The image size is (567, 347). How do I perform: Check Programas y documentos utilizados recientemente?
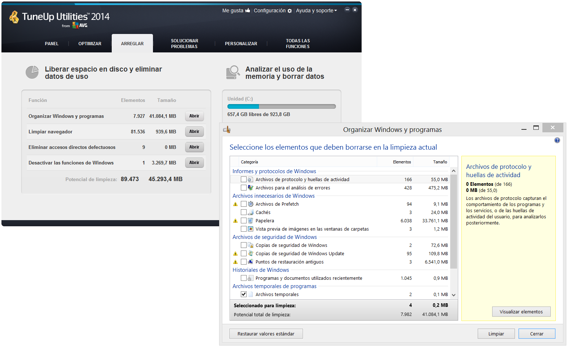(x=244, y=278)
